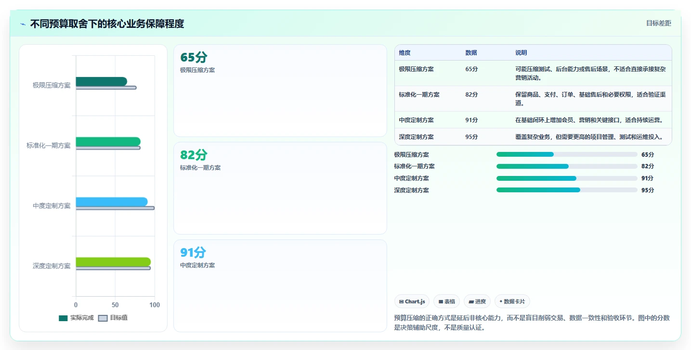691x350 pixels.
Task: Click the 标准化一期方案 chart axis label
Action: click(49, 145)
